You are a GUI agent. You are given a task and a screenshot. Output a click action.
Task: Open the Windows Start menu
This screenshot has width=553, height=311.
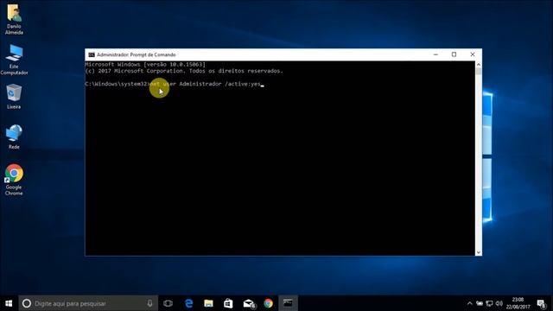(9, 303)
